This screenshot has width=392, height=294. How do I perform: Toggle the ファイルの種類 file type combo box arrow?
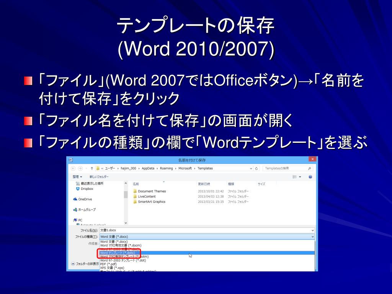312,237
